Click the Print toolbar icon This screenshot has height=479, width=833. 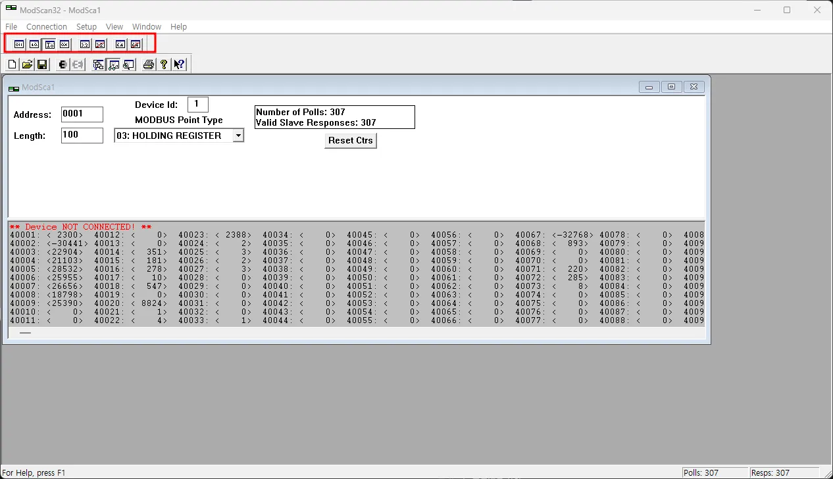pos(149,64)
